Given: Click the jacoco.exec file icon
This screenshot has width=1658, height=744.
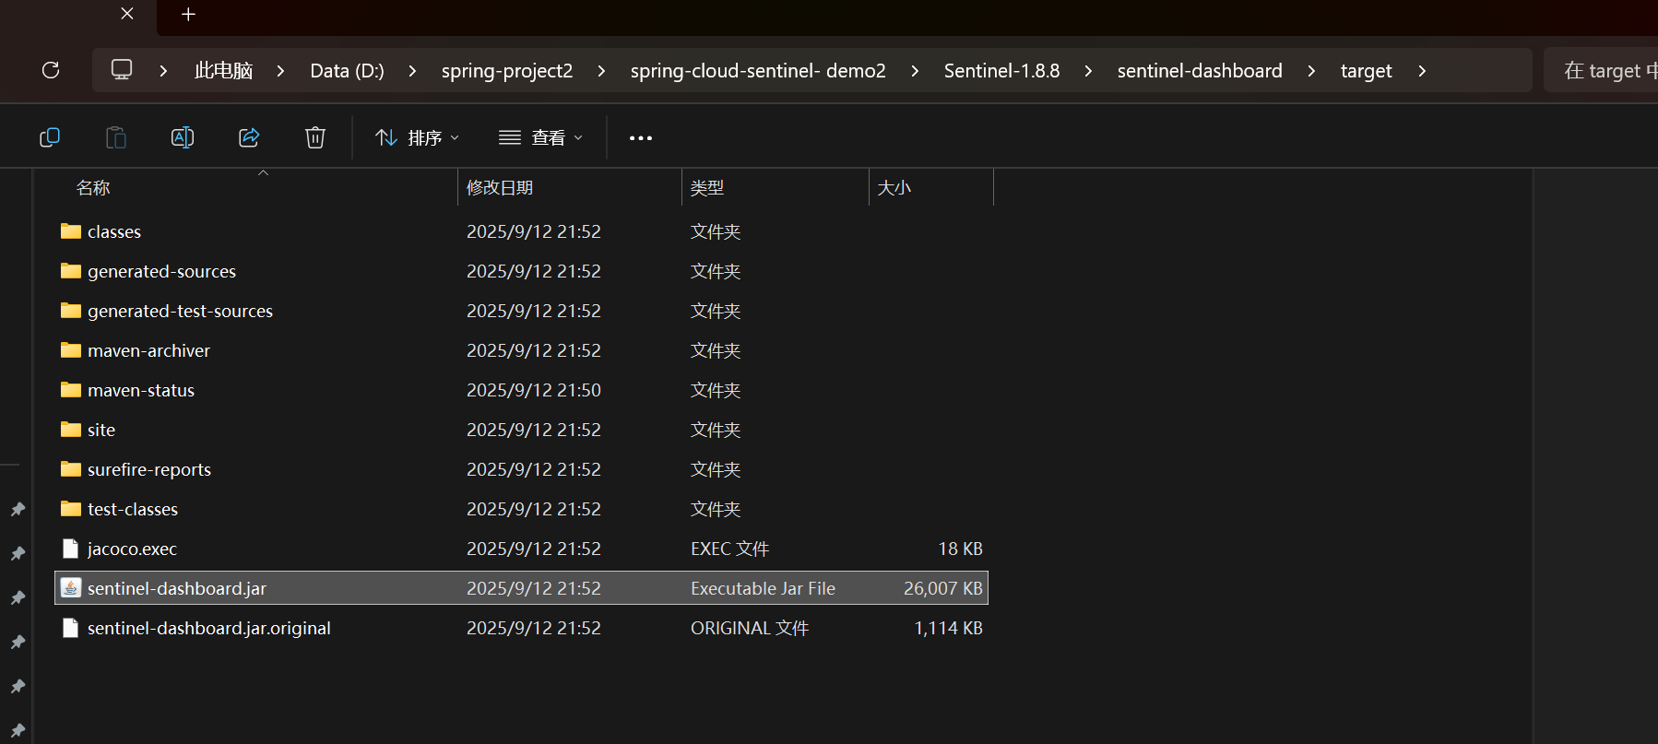Looking at the screenshot, I should 71,549.
